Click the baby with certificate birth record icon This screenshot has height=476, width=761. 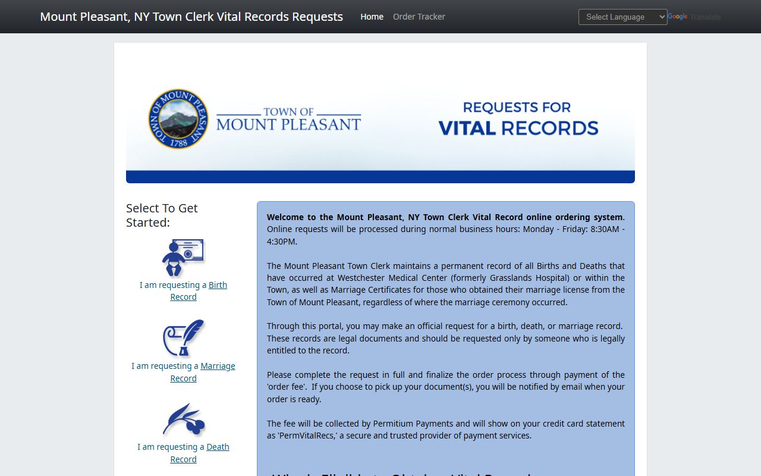[x=183, y=258]
